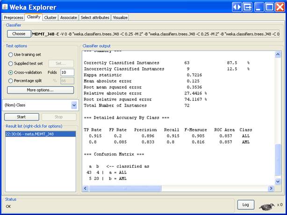Click the MDMT_J48 classifier configuration text

[155, 34]
